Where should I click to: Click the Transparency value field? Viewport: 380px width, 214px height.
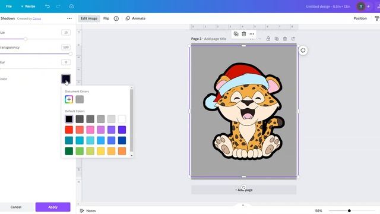click(x=66, y=48)
